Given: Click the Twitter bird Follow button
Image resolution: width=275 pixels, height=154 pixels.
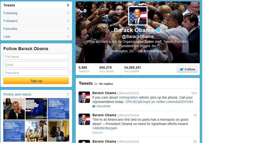Looking at the screenshot, I should tap(187, 69).
